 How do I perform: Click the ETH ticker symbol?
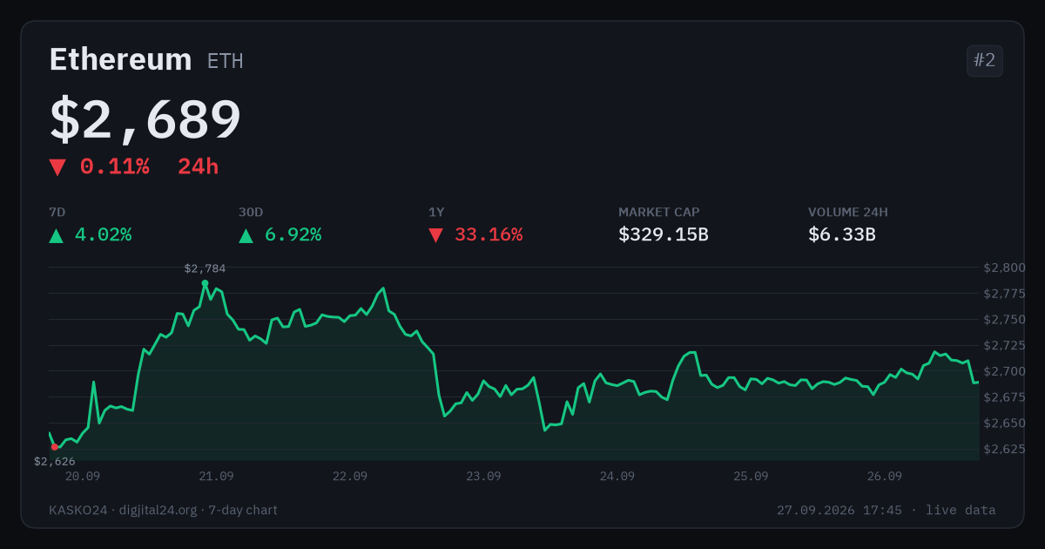(225, 61)
